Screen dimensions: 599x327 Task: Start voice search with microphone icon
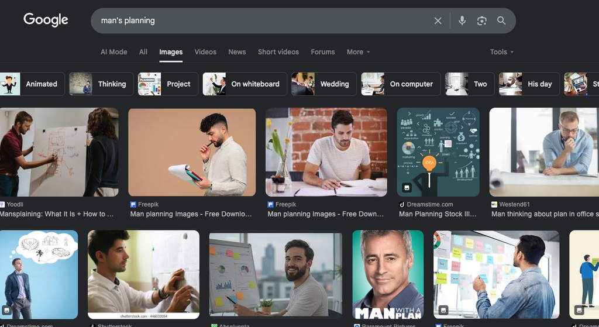pyautogui.click(x=462, y=20)
